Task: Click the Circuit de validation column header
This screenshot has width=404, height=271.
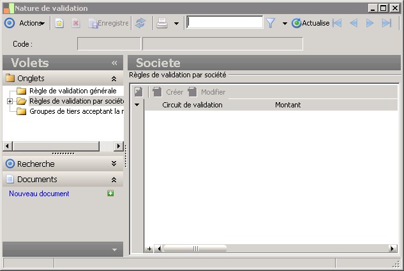Action: point(192,105)
